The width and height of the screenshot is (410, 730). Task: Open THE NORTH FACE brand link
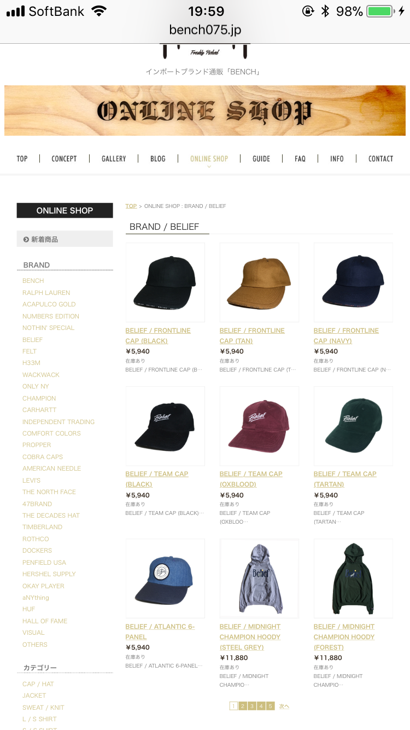point(49,492)
